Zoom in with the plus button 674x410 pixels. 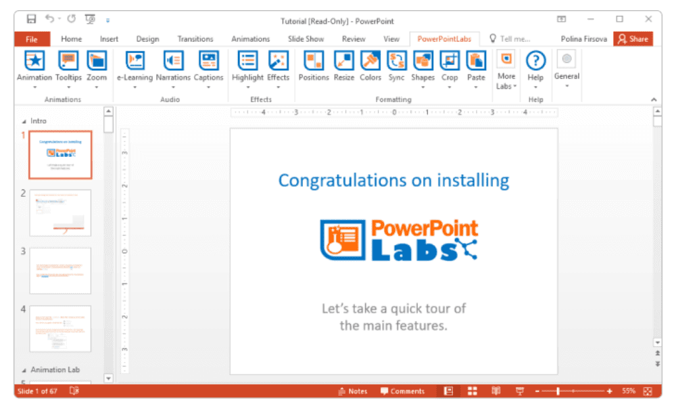pos(609,391)
